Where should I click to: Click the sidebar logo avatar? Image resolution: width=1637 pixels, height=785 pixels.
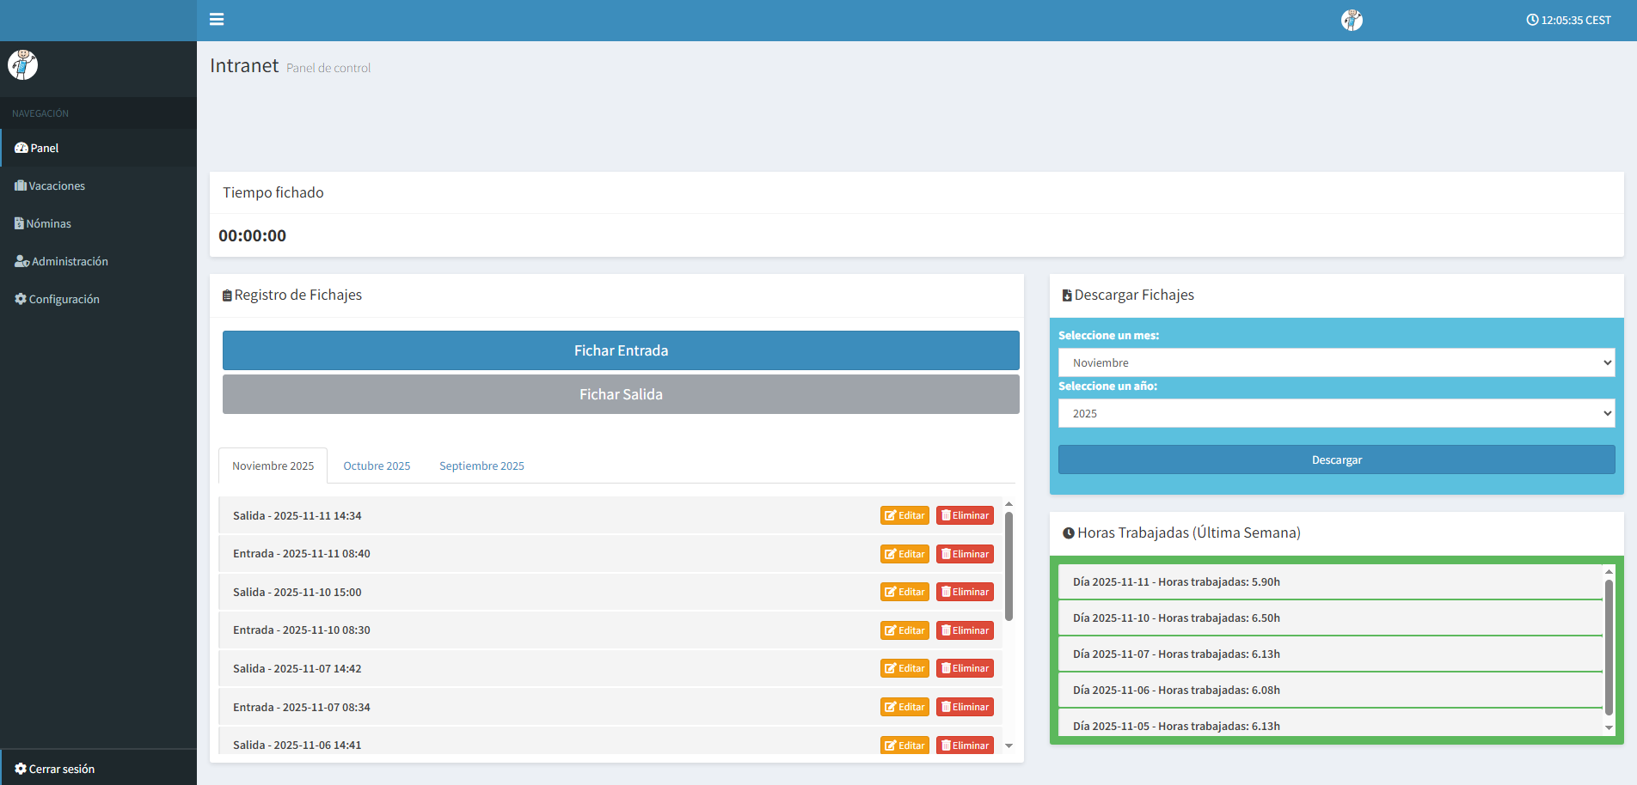coord(23,64)
